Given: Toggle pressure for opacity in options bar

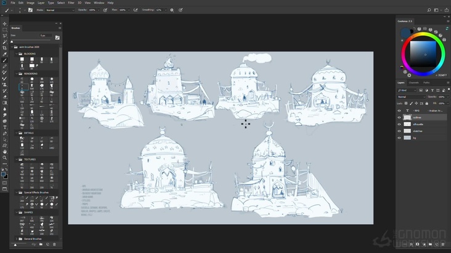Looking at the screenshot, I should 105,10.
